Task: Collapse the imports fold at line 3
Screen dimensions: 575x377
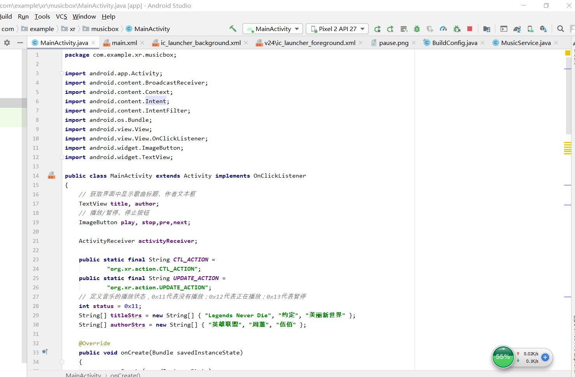Action: [x=62, y=73]
